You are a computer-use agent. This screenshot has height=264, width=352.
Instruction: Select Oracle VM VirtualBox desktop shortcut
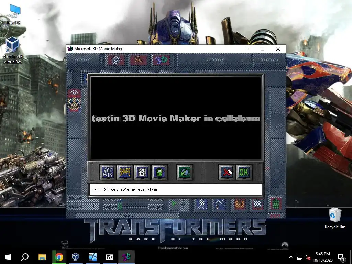[13, 51]
